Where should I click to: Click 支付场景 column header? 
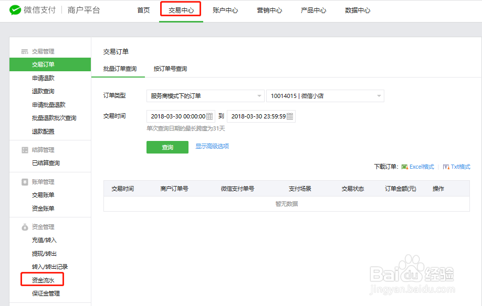300,189
